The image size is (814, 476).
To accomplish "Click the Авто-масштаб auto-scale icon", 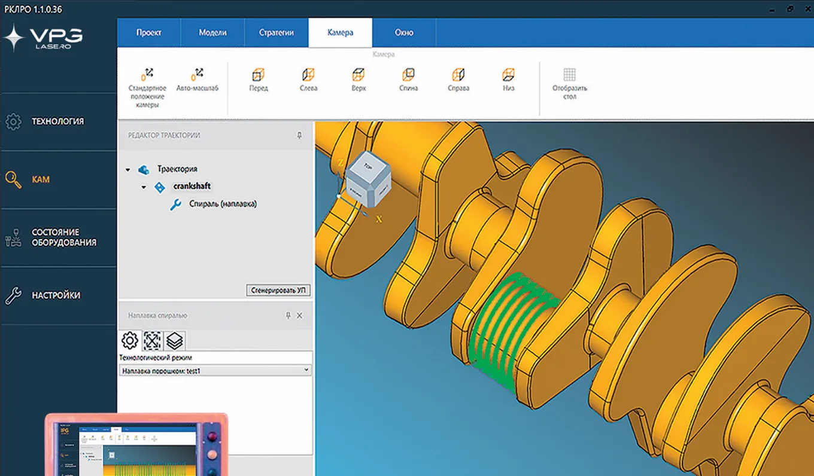I will pyautogui.click(x=197, y=75).
